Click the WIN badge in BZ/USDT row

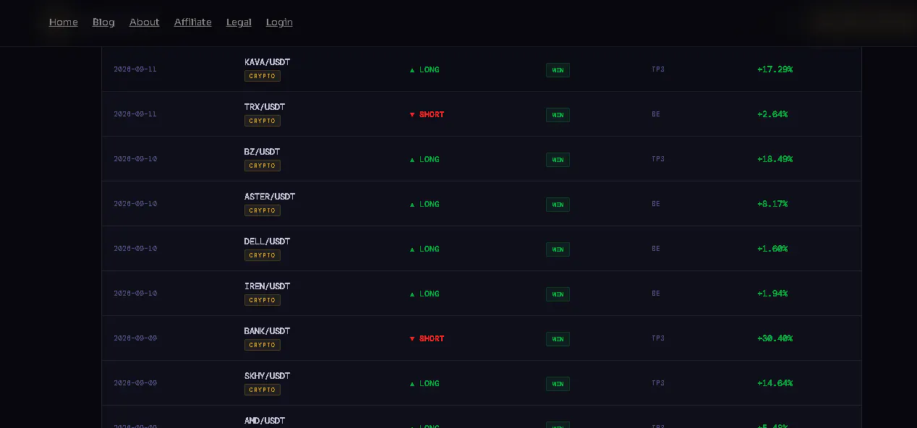[x=558, y=160]
